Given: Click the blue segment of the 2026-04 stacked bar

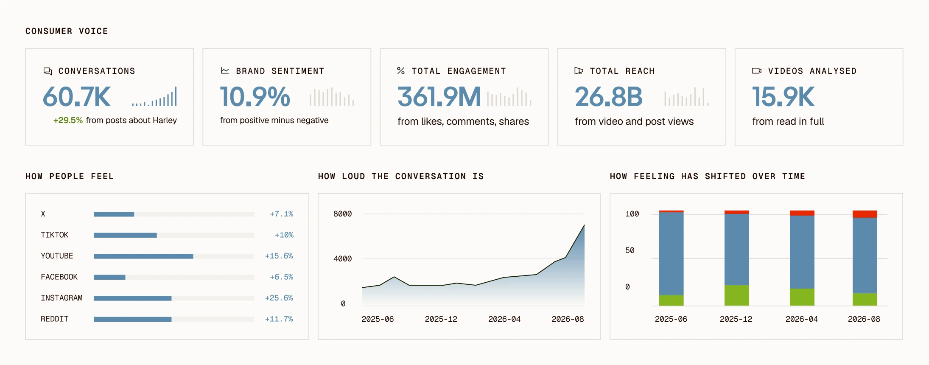Looking at the screenshot, I should pyautogui.click(x=802, y=253).
